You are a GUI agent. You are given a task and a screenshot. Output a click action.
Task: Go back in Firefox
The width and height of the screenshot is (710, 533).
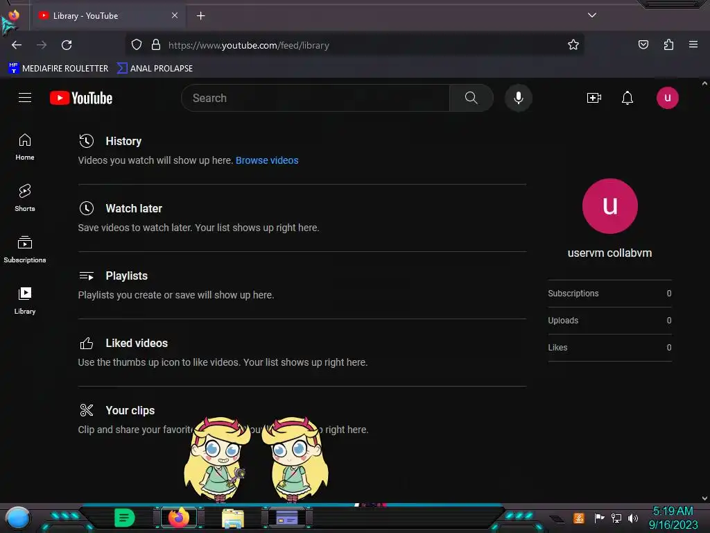coord(17,45)
